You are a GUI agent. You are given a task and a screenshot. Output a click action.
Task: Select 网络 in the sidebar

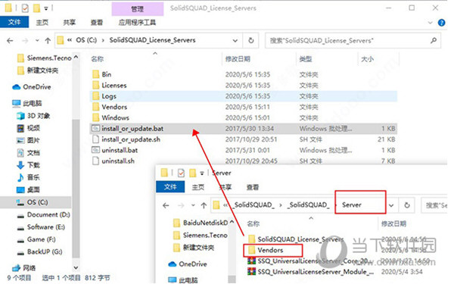pos(24,267)
